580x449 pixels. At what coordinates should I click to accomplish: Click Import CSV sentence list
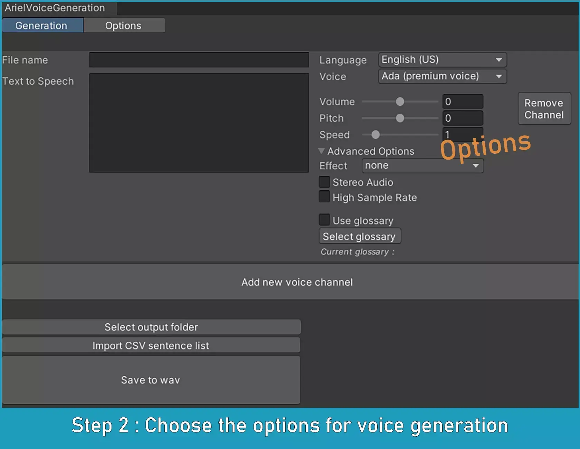point(151,345)
